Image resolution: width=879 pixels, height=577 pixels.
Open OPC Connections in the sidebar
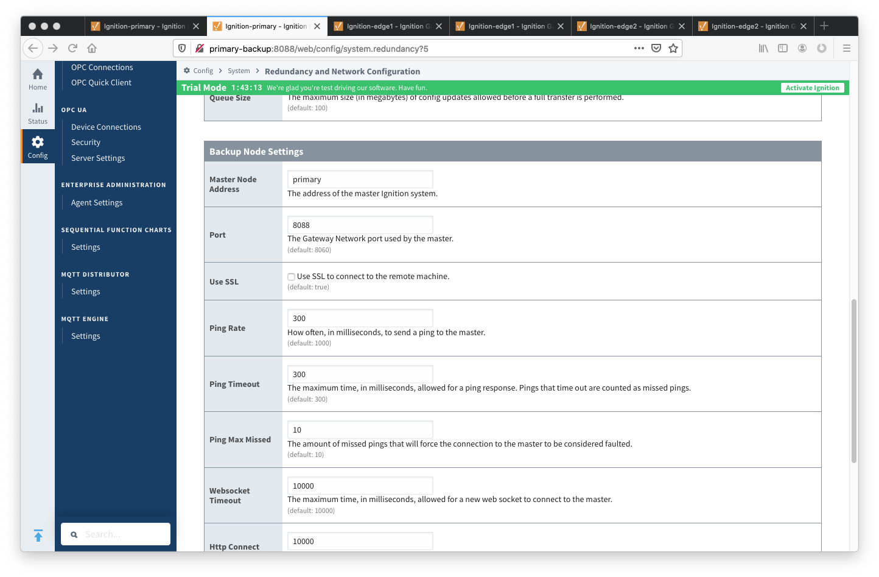pyautogui.click(x=102, y=68)
